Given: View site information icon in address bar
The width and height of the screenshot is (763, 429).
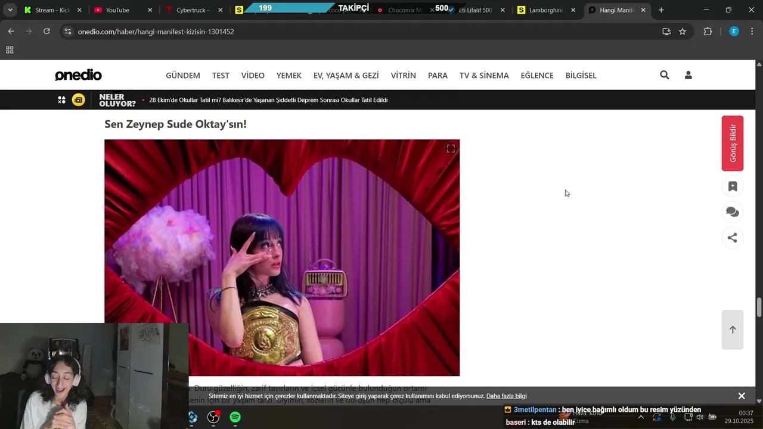Looking at the screenshot, I should [x=68, y=32].
